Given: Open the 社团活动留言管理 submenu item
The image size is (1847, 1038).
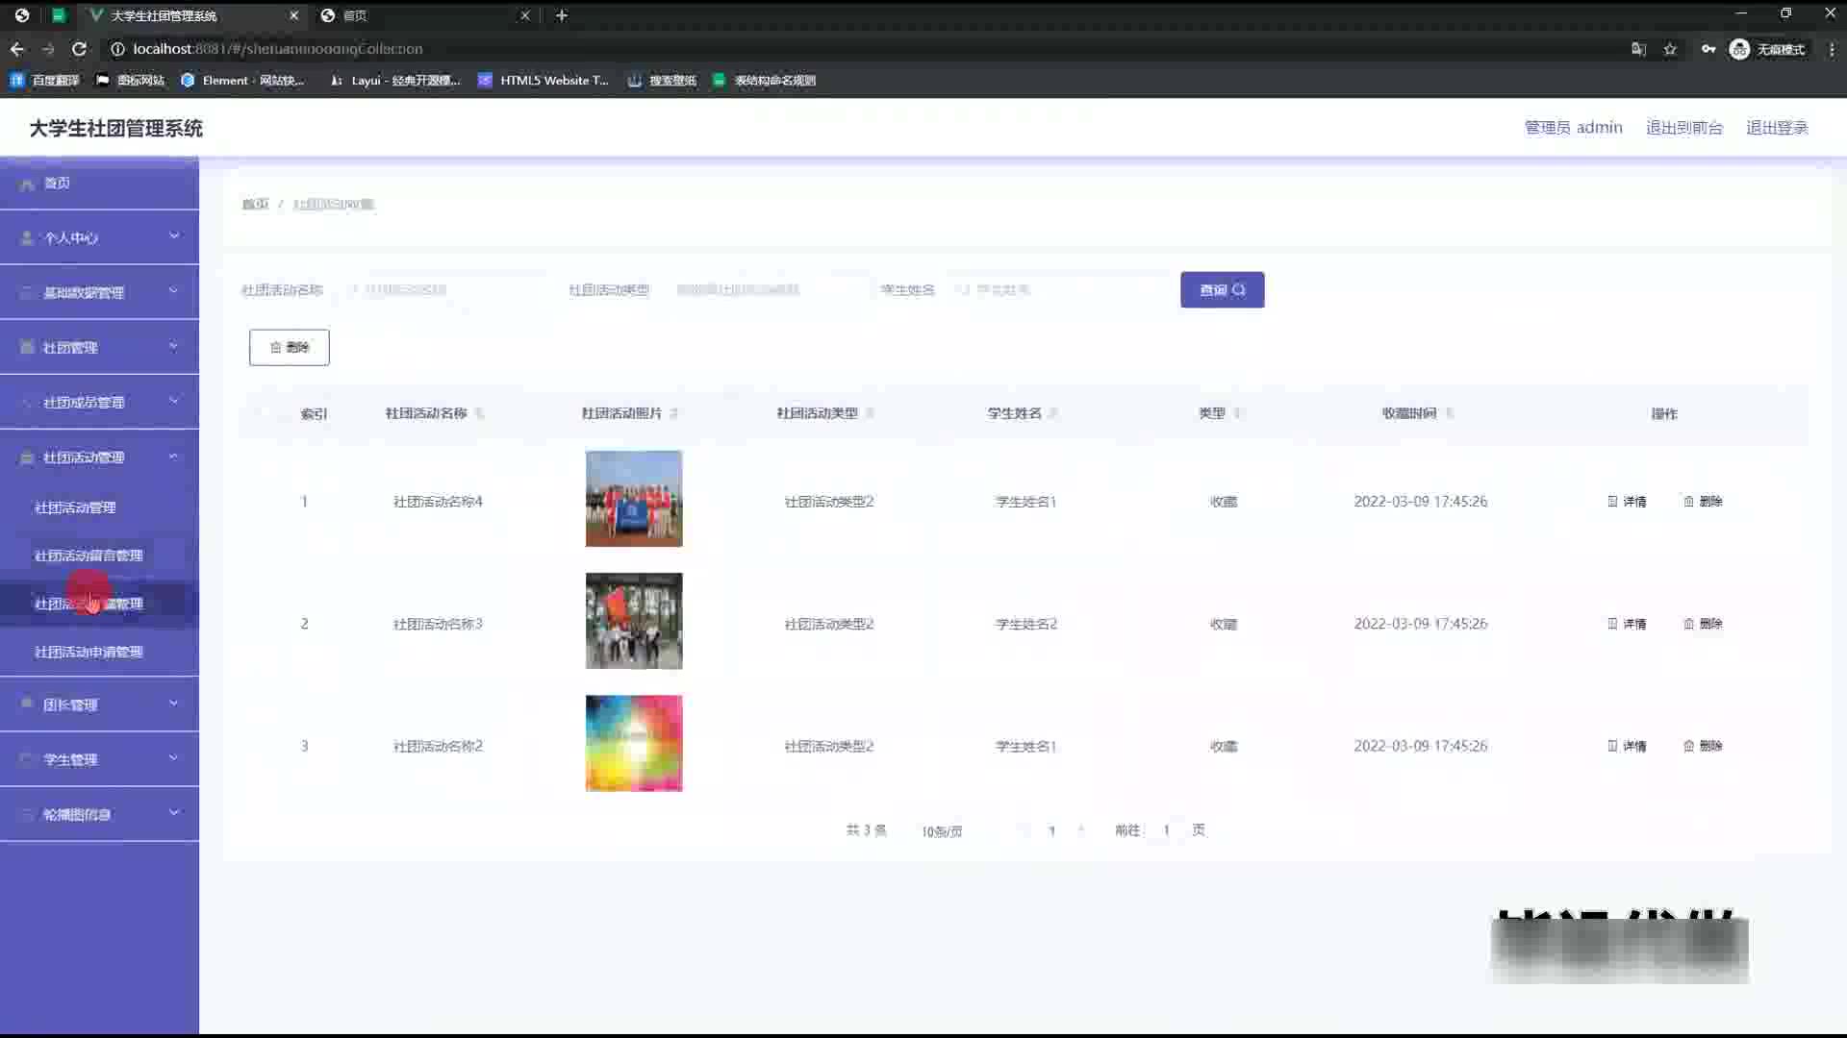Looking at the screenshot, I should point(99,556).
